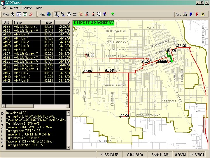210x158 pixels.
Task: Select the AM09 unit row
Action: pyautogui.click(x=36, y=46)
